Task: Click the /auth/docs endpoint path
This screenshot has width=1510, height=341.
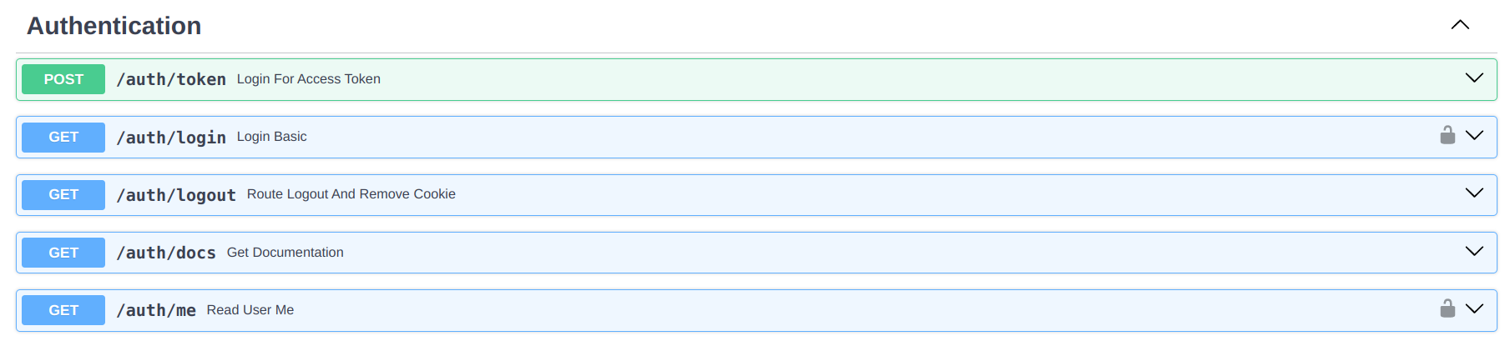Action: click(x=166, y=253)
